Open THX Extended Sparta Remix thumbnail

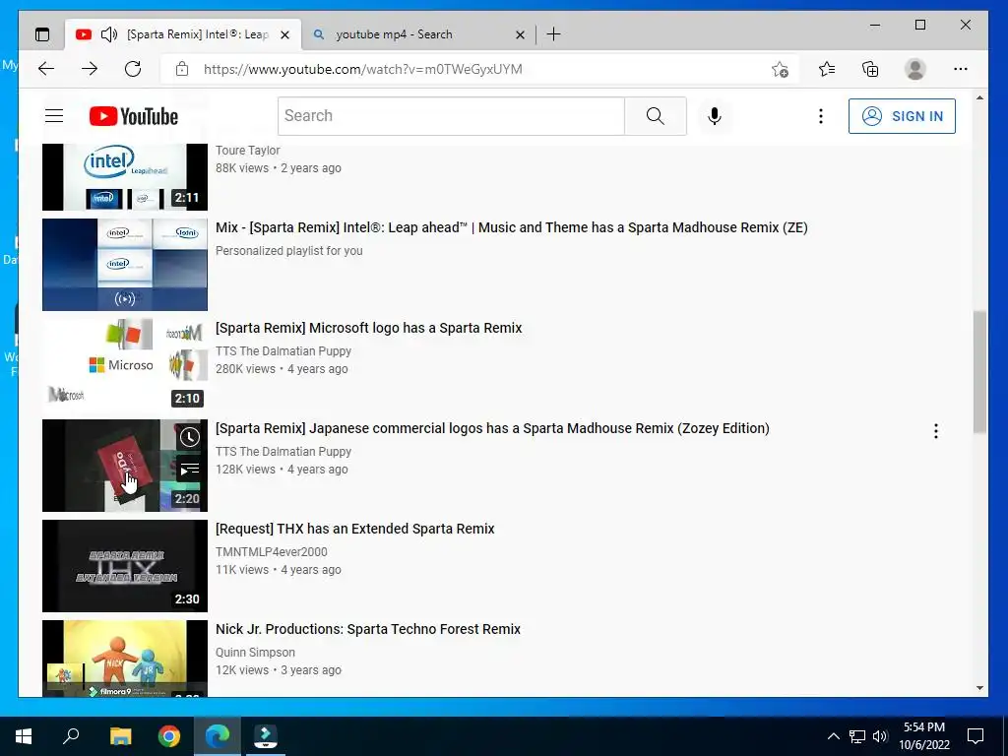[x=125, y=566]
